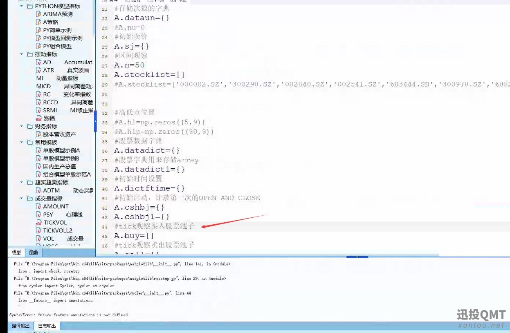Viewport: 510px width, 333px height.
Task: Click the 股本营收资产 file icon
Action: [x=39, y=134]
